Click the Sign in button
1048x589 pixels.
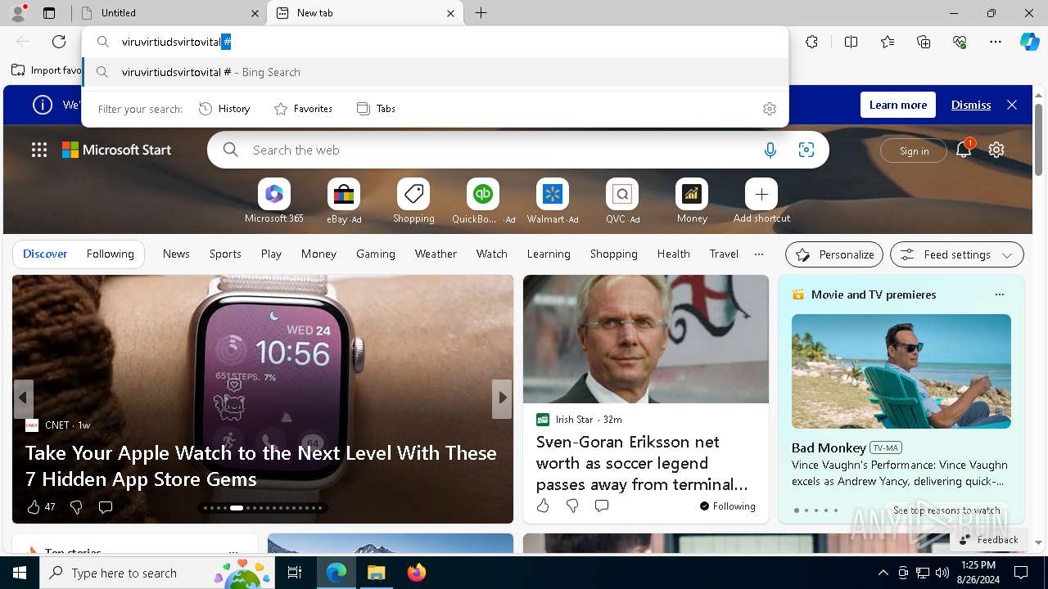point(914,151)
